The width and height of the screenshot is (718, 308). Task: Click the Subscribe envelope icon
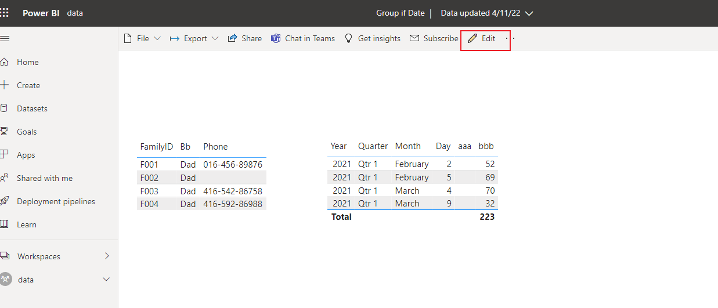[414, 38]
